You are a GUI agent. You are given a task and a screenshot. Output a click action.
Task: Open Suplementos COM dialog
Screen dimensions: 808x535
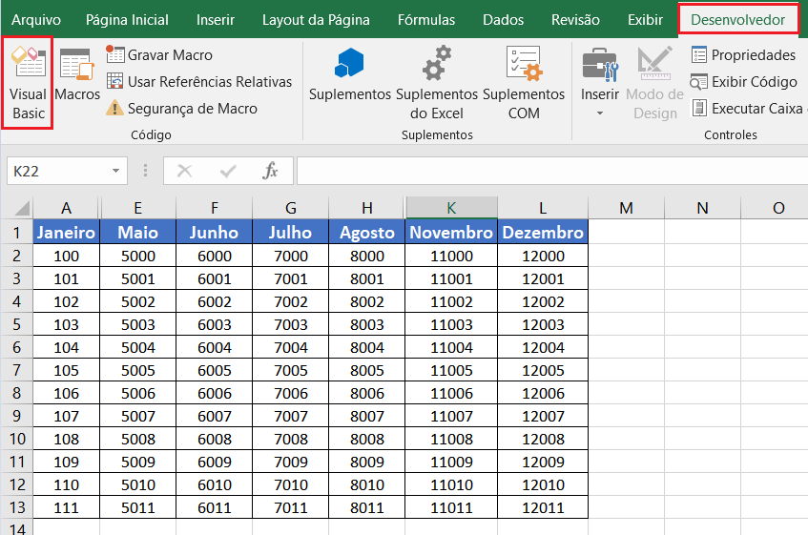click(524, 83)
